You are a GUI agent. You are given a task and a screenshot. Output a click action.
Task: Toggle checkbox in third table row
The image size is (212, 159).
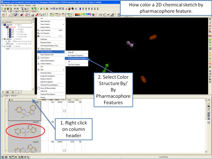65,151
